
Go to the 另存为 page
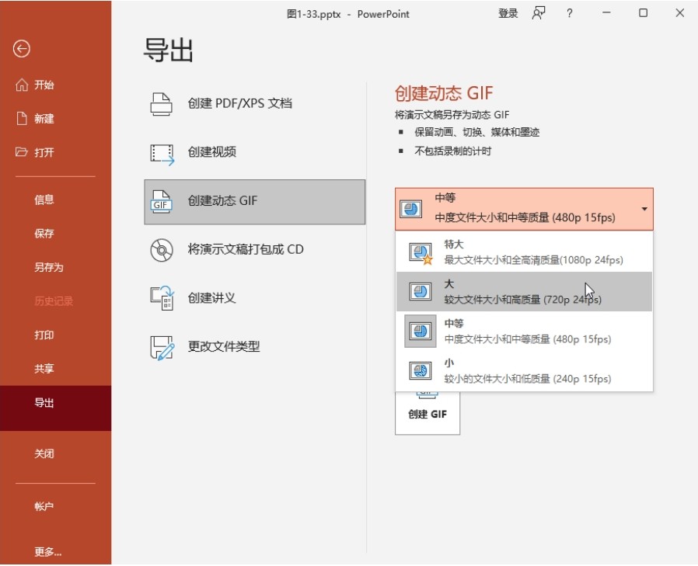(x=56, y=267)
